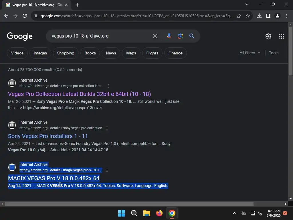Open the Google apps grid
This screenshot has height=220, width=293.
282,36
